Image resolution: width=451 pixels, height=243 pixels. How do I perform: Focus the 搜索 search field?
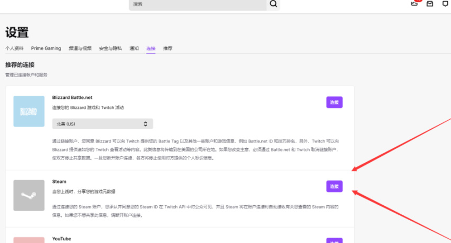[198, 5]
